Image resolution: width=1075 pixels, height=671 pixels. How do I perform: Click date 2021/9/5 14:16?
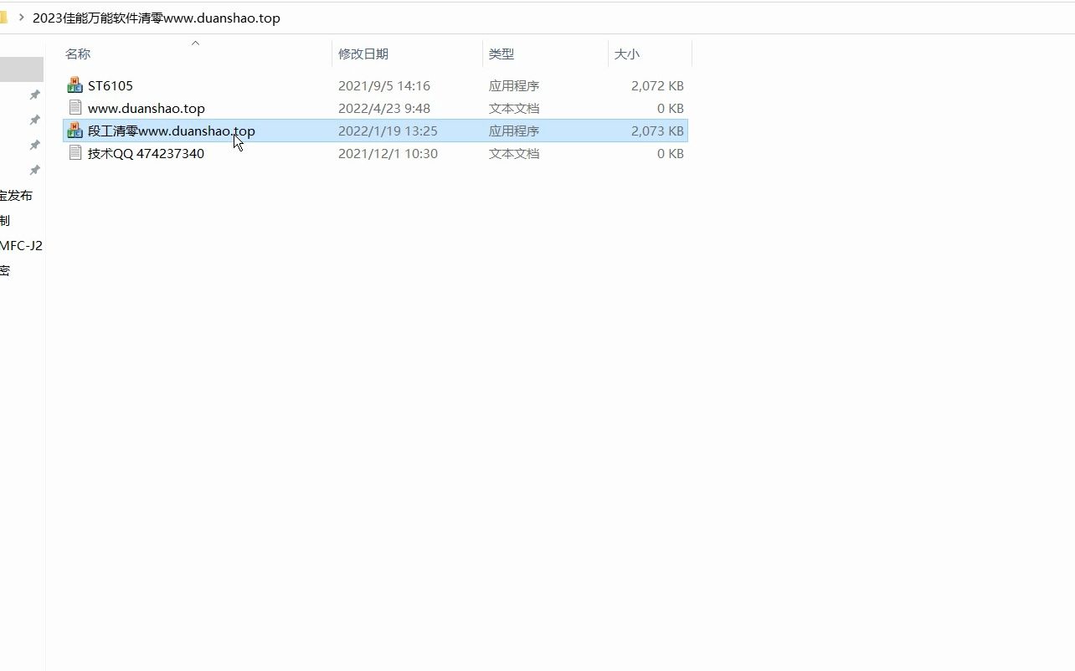coord(384,85)
